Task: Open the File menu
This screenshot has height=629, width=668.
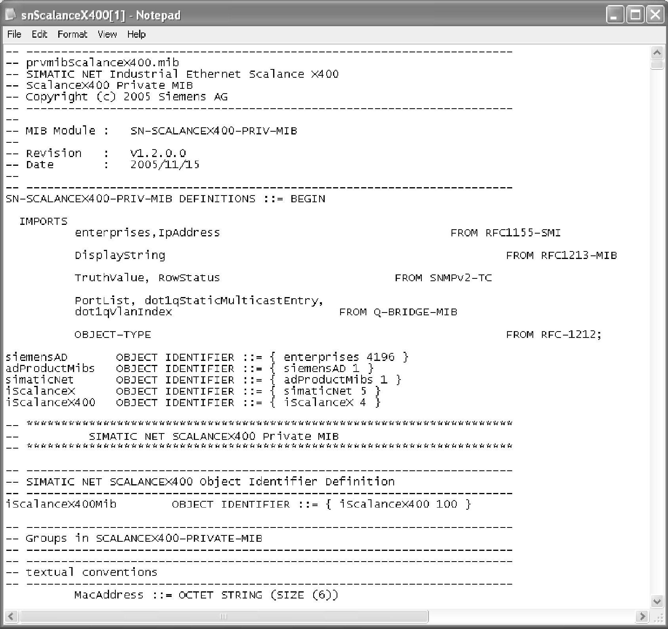Action: (x=14, y=34)
